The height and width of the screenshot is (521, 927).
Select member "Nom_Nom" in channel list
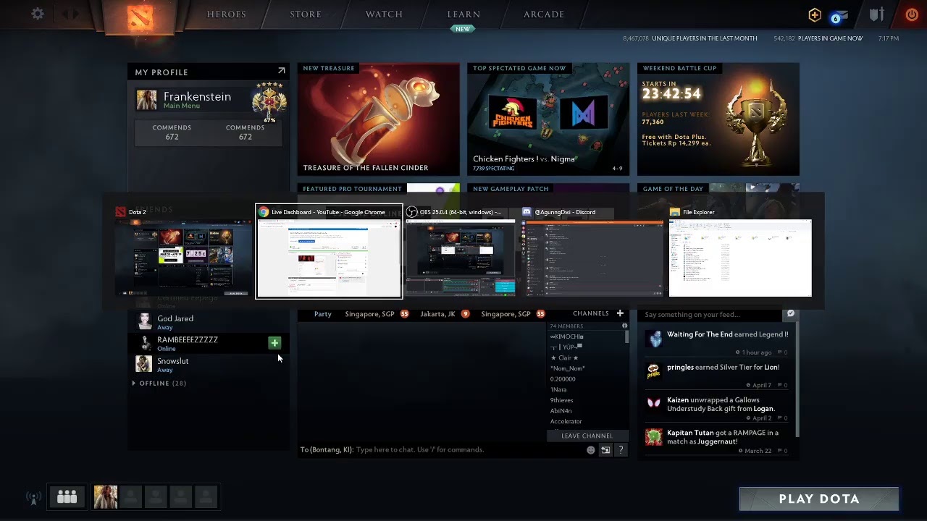click(x=568, y=368)
